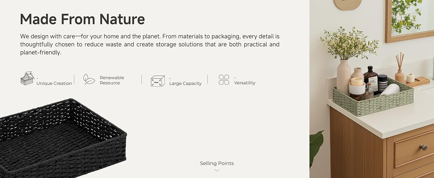Viewport: 434px width, 178px height.
Task: Select the Renewable Resource text label
Action: tap(112, 80)
